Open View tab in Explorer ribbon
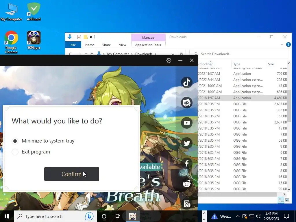296x222 pixels. pos(123,45)
